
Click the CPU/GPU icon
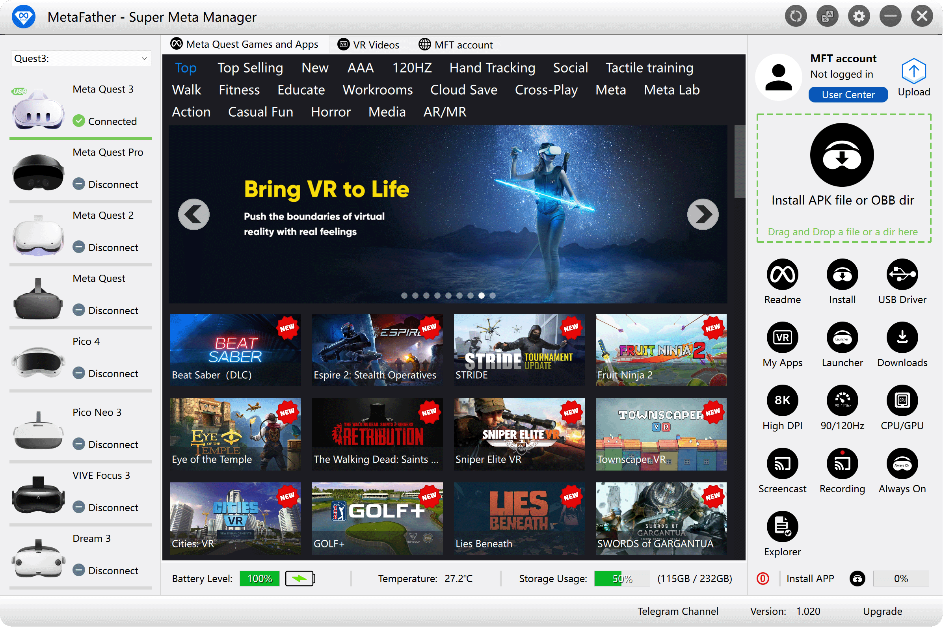902,401
